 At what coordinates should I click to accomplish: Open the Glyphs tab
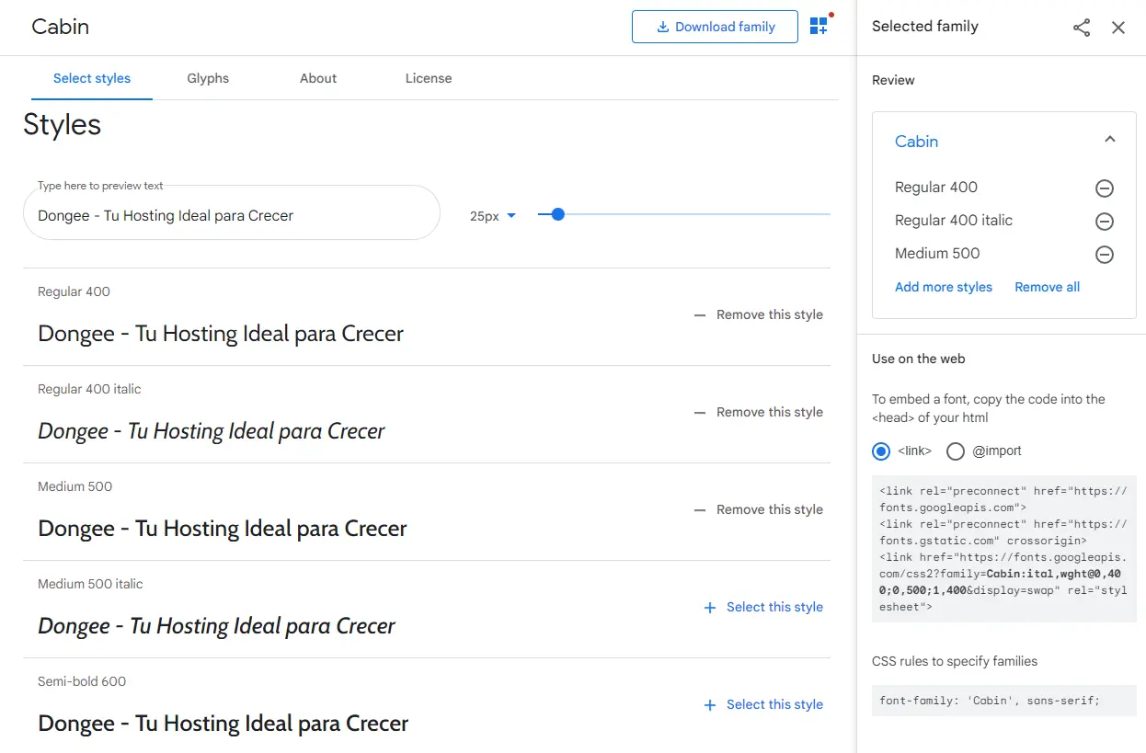208,78
